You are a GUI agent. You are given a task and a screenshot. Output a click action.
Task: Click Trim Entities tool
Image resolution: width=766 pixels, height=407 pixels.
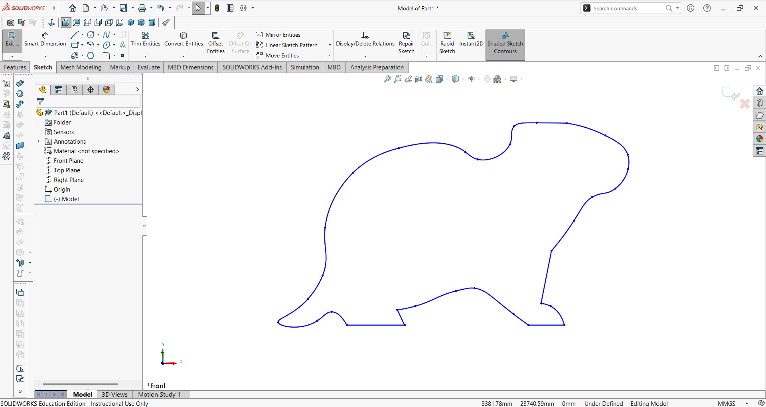[x=146, y=40]
